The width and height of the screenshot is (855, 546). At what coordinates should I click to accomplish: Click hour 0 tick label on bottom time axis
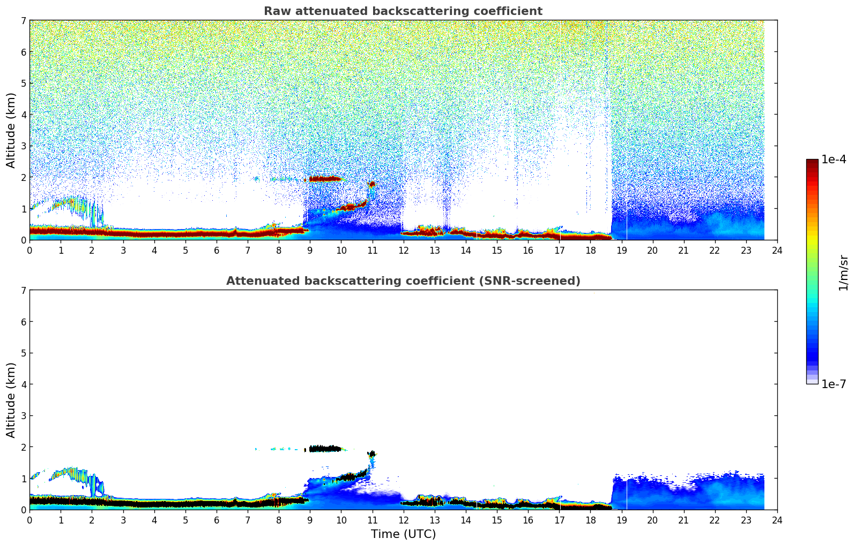(x=29, y=520)
